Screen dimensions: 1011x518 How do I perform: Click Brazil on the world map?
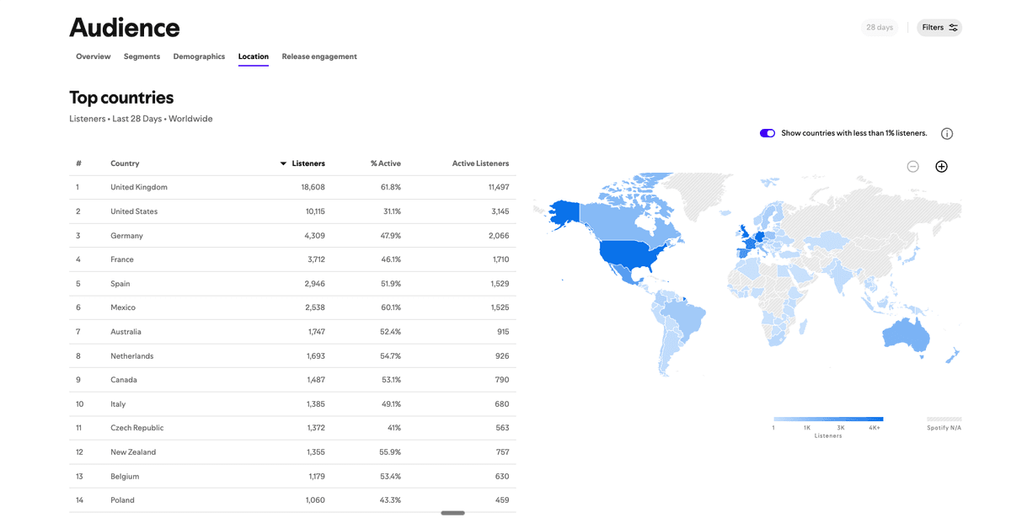coord(683,316)
